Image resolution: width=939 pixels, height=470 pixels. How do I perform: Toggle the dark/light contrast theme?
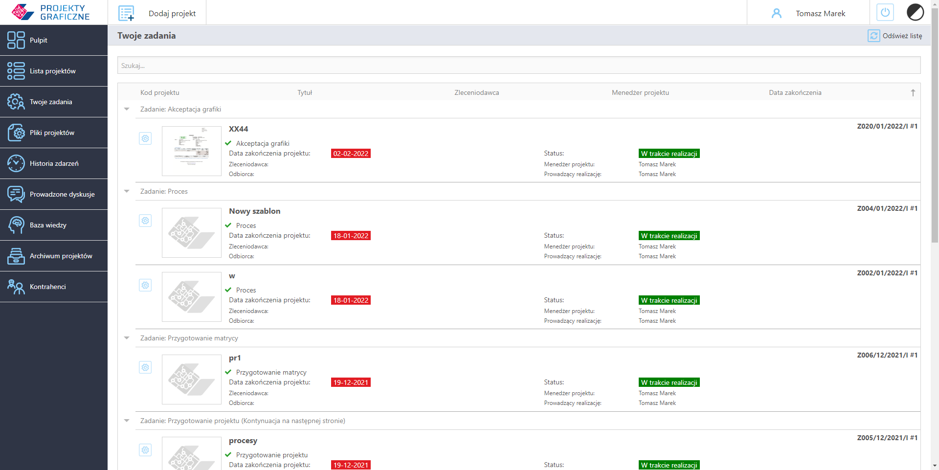point(915,13)
